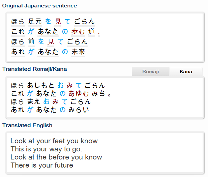This screenshot has width=208, height=177.
Task: Click "Translated English" section heading
Action: (27, 125)
